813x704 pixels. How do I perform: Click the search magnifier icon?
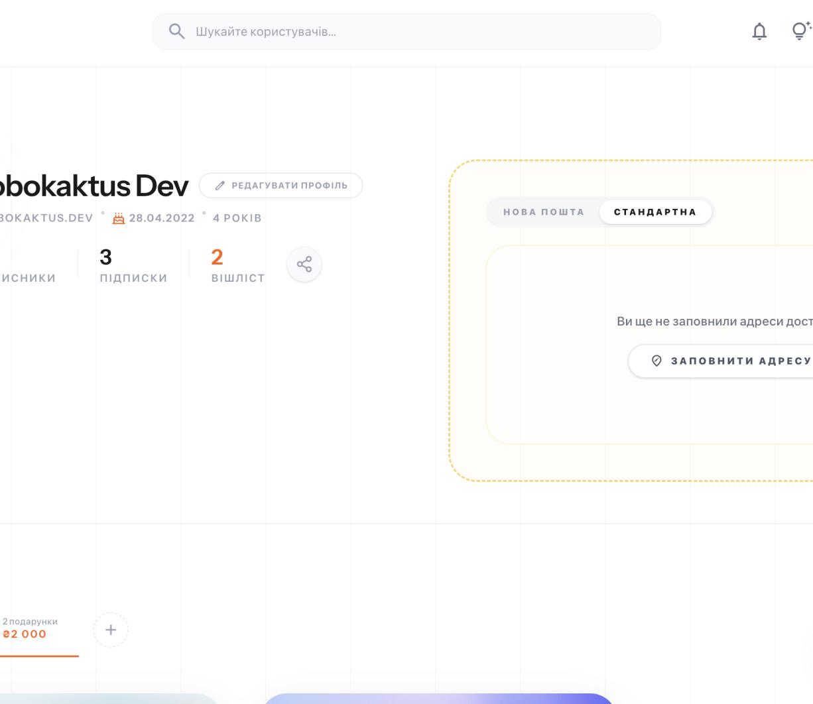point(176,31)
